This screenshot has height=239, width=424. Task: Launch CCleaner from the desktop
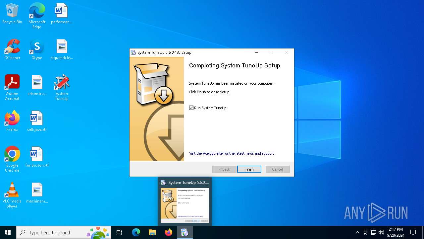pyautogui.click(x=12, y=50)
